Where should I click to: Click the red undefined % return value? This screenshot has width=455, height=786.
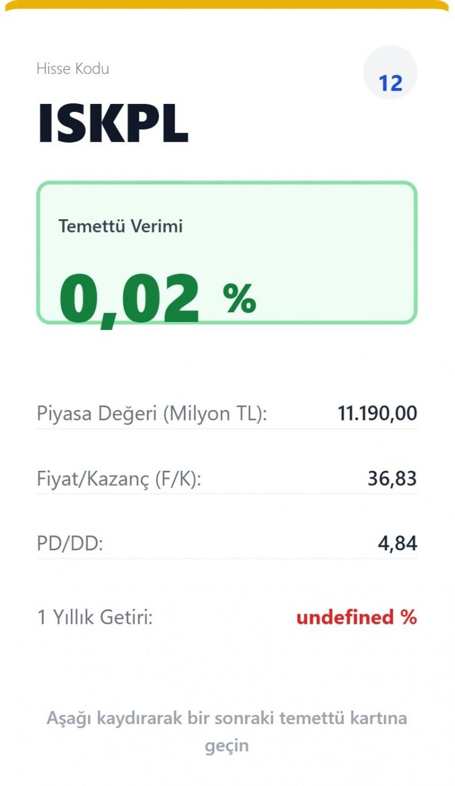[x=357, y=618]
